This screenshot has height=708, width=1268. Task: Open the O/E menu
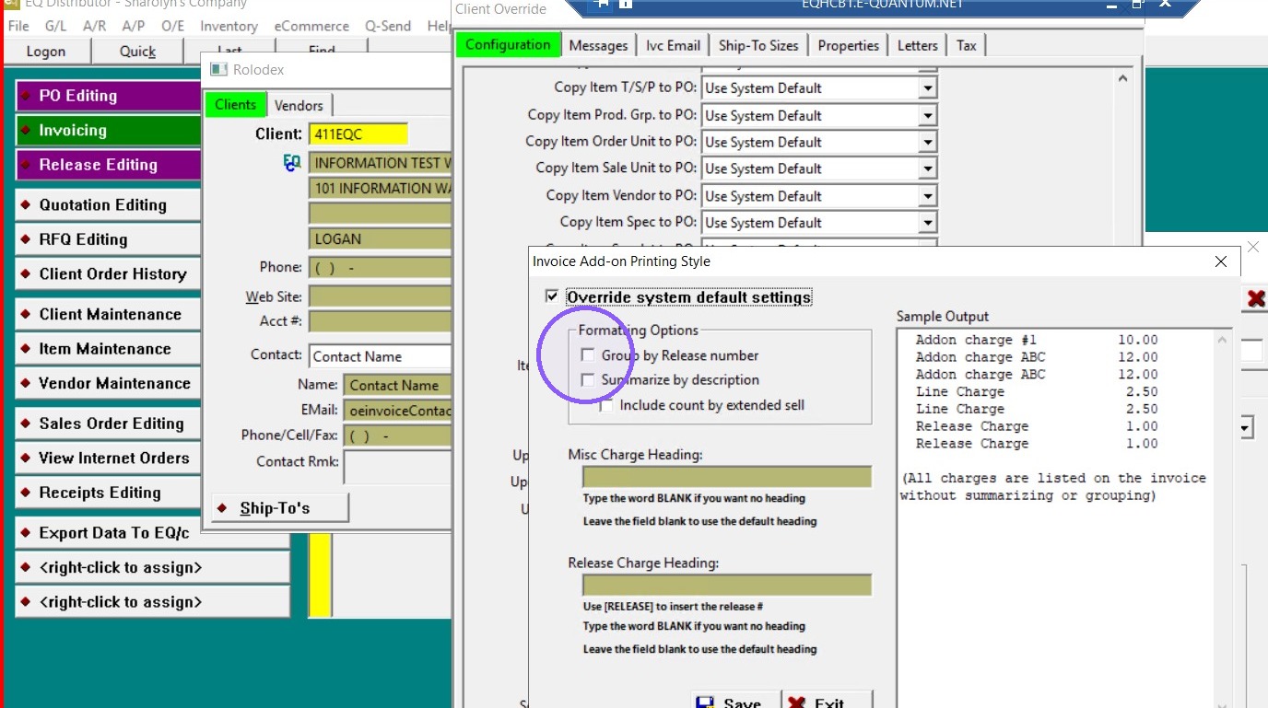[x=173, y=26]
